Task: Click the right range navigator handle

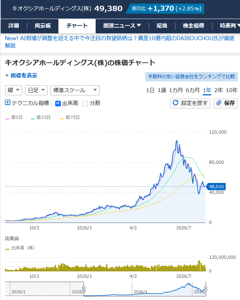Action: (206, 289)
